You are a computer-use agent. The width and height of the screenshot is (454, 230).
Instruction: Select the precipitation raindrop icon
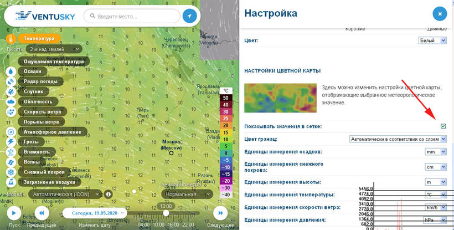coord(11,71)
